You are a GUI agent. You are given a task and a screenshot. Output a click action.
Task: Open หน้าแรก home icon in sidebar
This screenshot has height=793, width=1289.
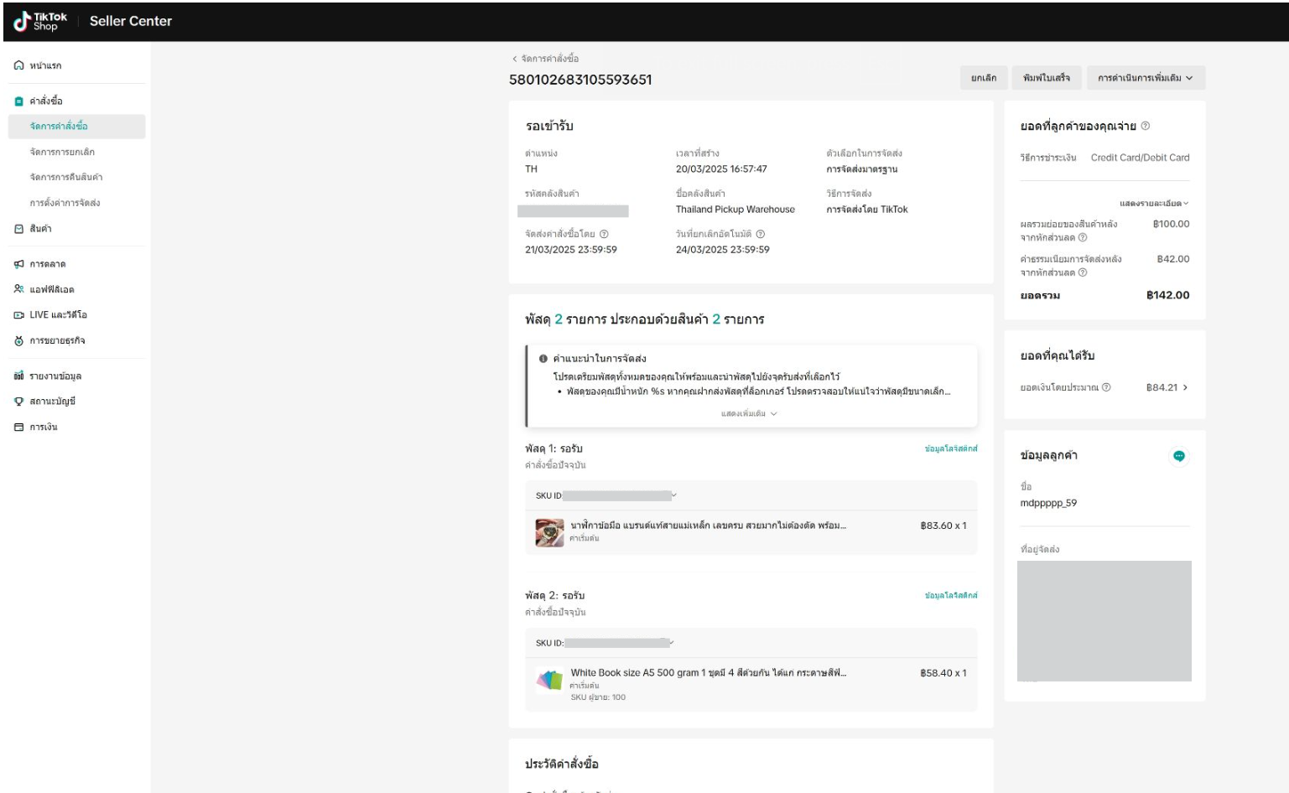[x=19, y=65]
